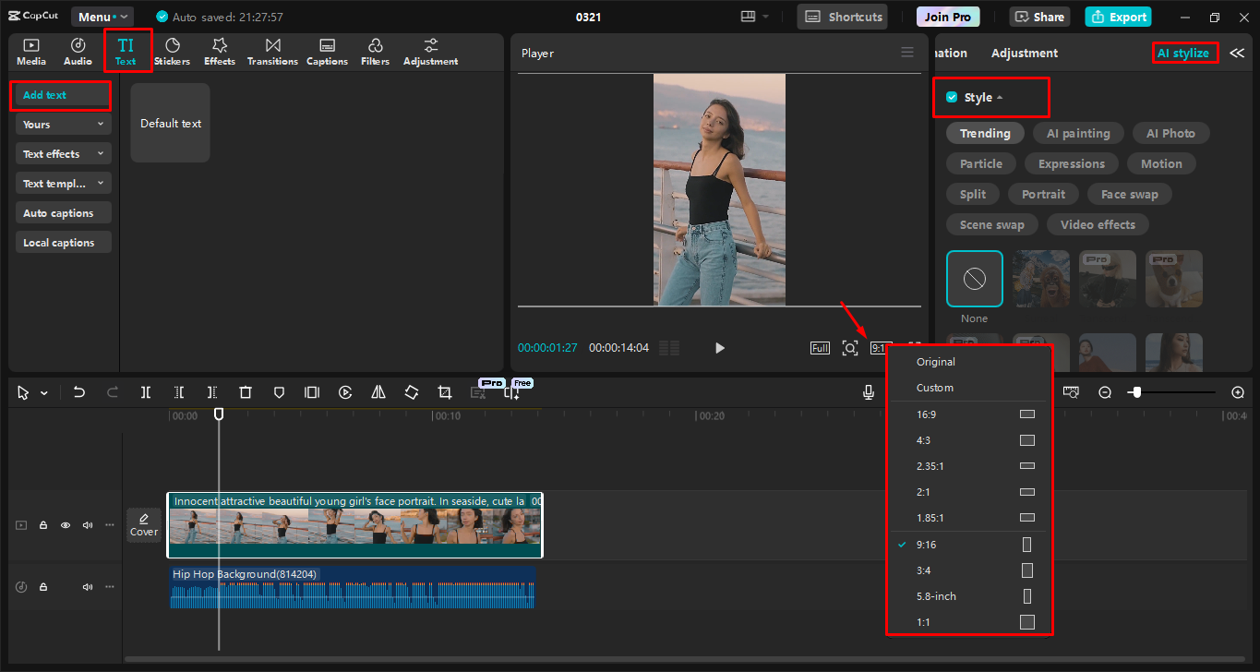Click the mirror flip icon
1260x672 pixels.
click(x=378, y=392)
